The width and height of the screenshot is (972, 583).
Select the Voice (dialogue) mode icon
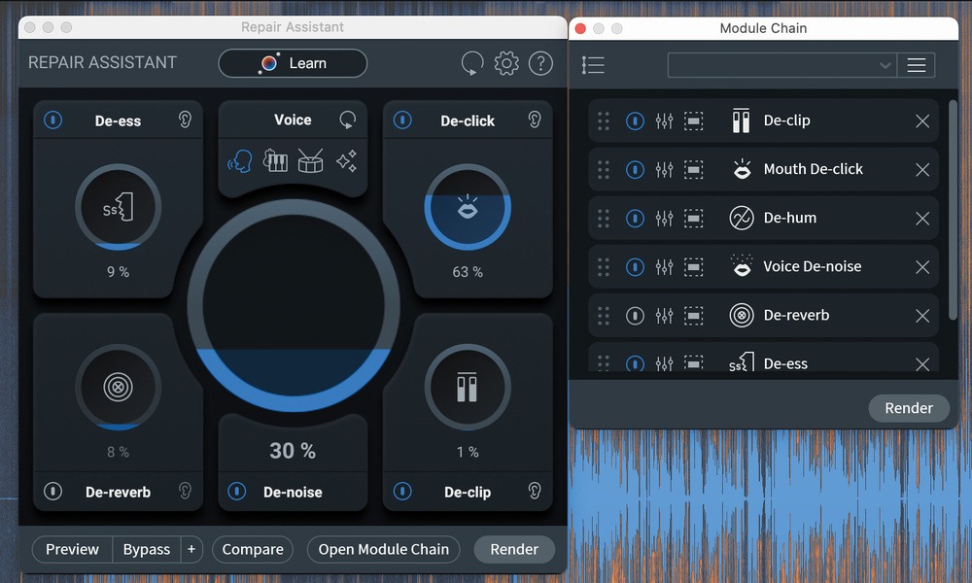240,161
